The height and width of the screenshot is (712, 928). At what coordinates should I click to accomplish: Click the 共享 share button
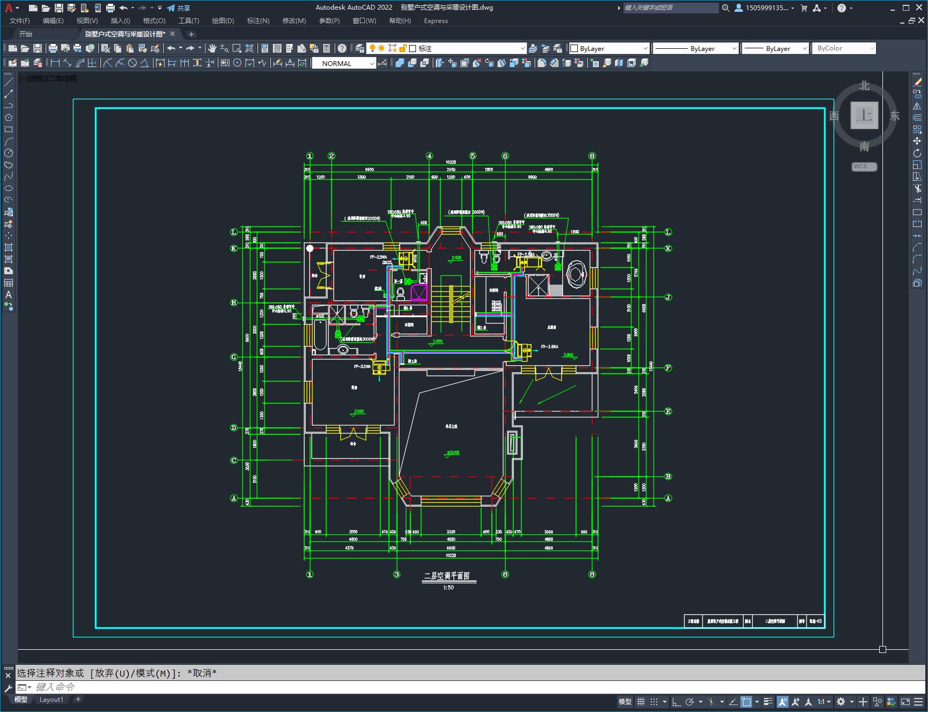tap(179, 8)
